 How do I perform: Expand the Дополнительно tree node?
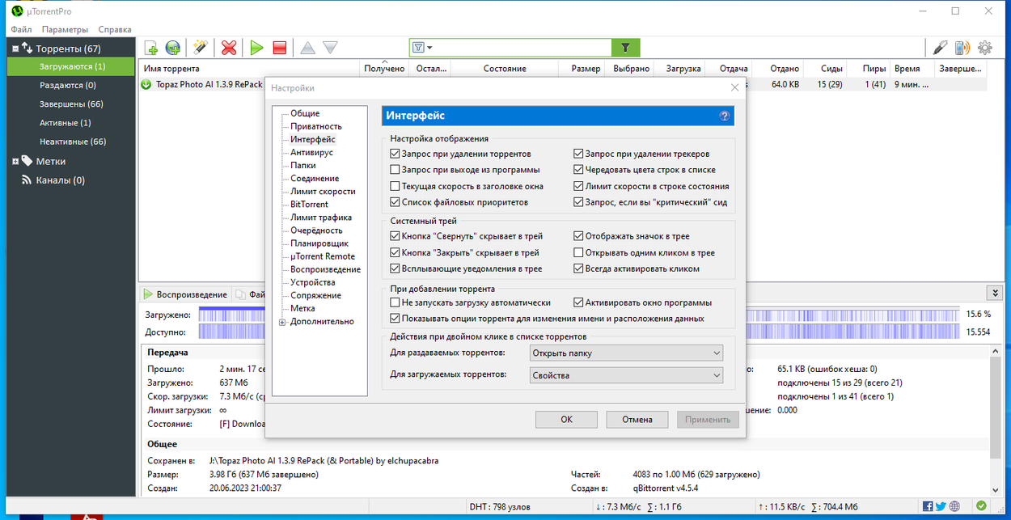[x=282, y=322]
